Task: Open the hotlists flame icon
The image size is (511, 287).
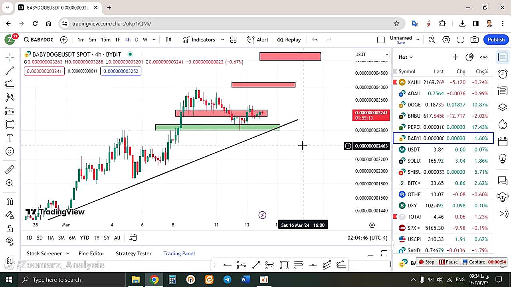Action: (503, 124)
